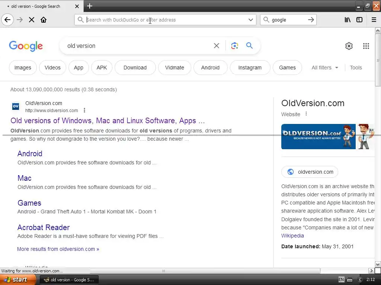The width and height of the screenshot is (381, 285).
Task: Select the Vidmate filter chip
Action: click(x=175, y=68)
